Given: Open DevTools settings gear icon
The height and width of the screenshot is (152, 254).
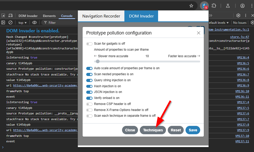Looking at the screenshot, I should (x=238, y=15).
